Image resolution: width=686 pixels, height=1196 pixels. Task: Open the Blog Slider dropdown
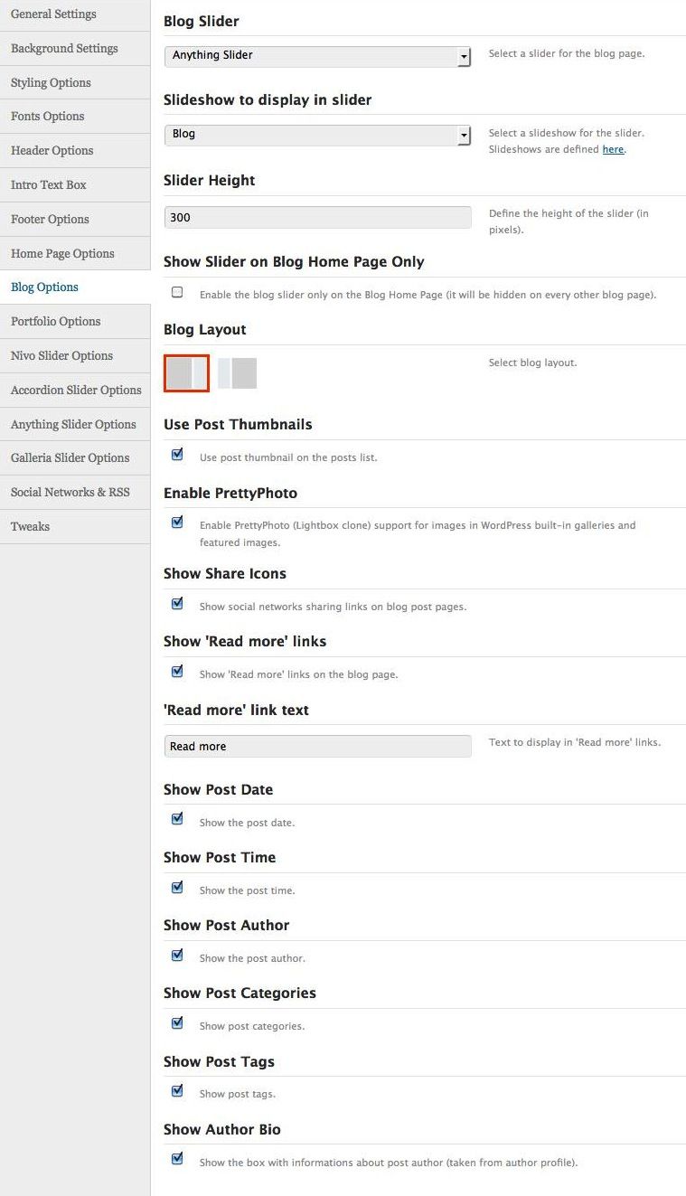pos(317,56)
